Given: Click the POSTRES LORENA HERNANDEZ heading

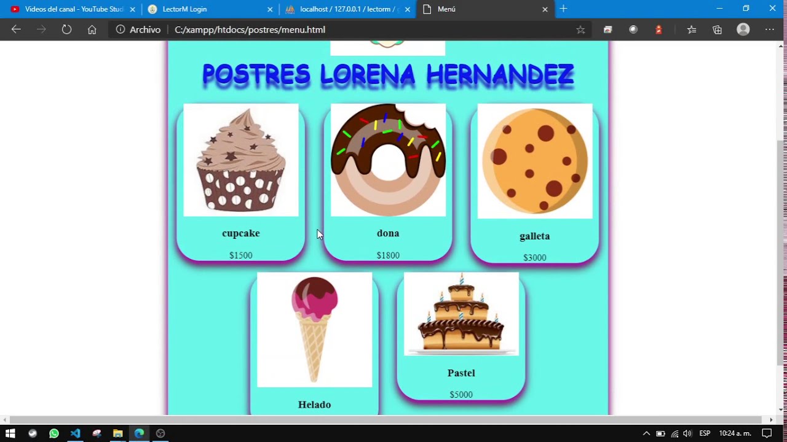Looking at the screenshot, I should pyautogui.click(x=388, y=75).
